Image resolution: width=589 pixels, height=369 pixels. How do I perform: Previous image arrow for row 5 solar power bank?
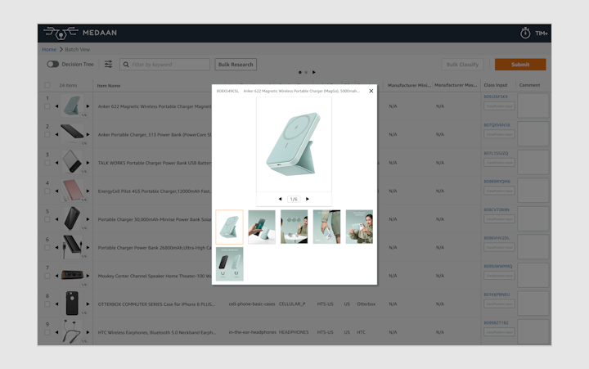point(56,219)
